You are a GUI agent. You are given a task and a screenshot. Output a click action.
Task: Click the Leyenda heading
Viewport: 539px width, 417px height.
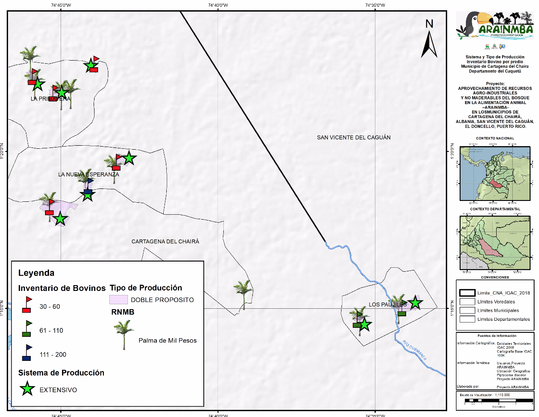coord(36,273)
